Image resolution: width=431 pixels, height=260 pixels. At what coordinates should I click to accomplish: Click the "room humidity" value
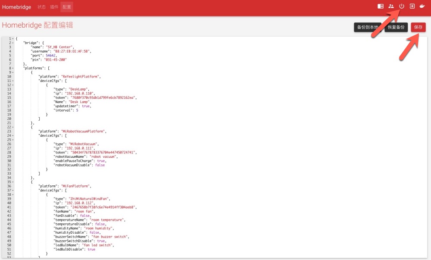pos(98,228)
